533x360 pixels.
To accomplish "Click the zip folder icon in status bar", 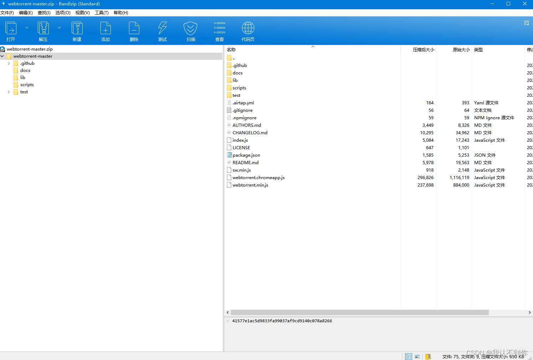I will 428,356.
